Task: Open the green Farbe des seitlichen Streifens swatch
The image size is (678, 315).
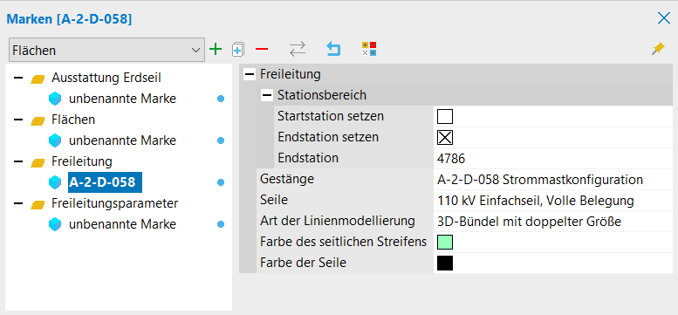Action: pyautogui.click(x=445, y=242)
